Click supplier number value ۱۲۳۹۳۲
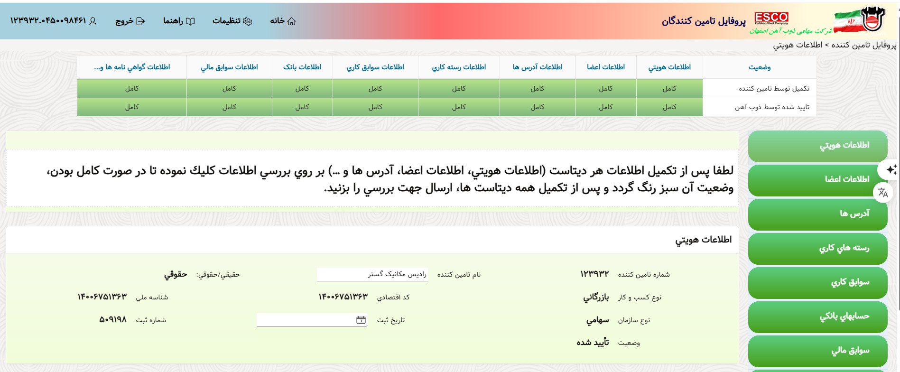 tap(594, 274)
